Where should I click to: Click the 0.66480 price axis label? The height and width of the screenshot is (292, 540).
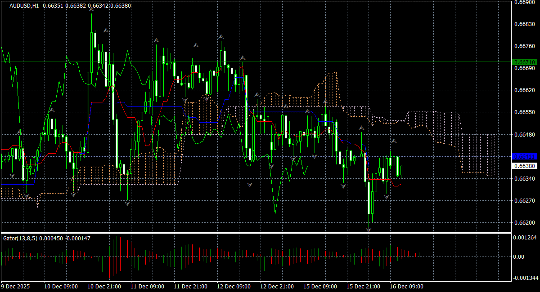525,134
